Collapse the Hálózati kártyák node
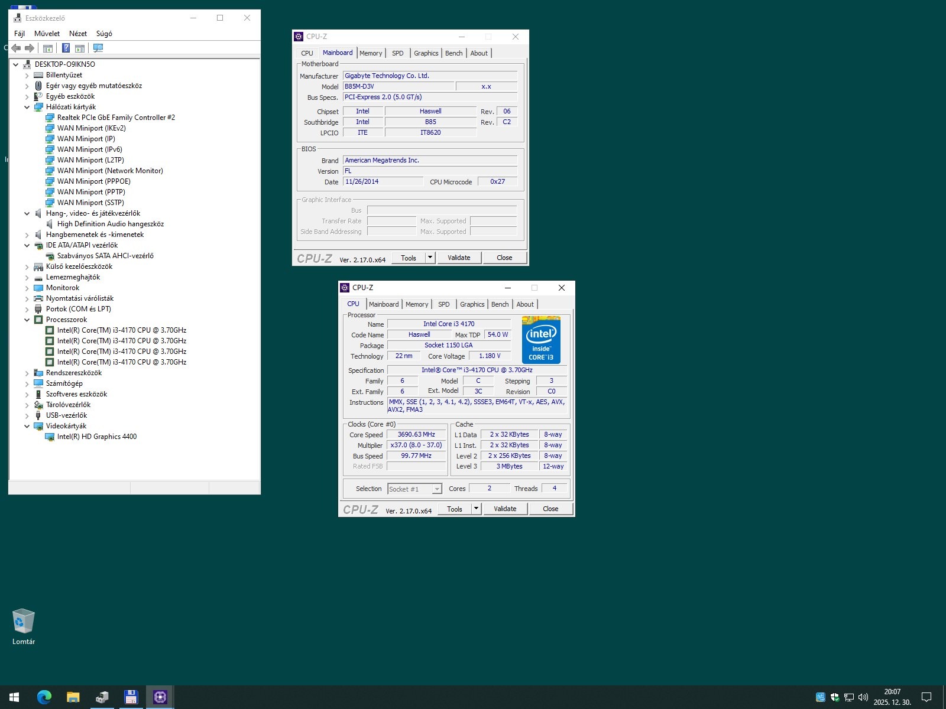The height and width of the screenshot is (709, 946). pos(27,107)
